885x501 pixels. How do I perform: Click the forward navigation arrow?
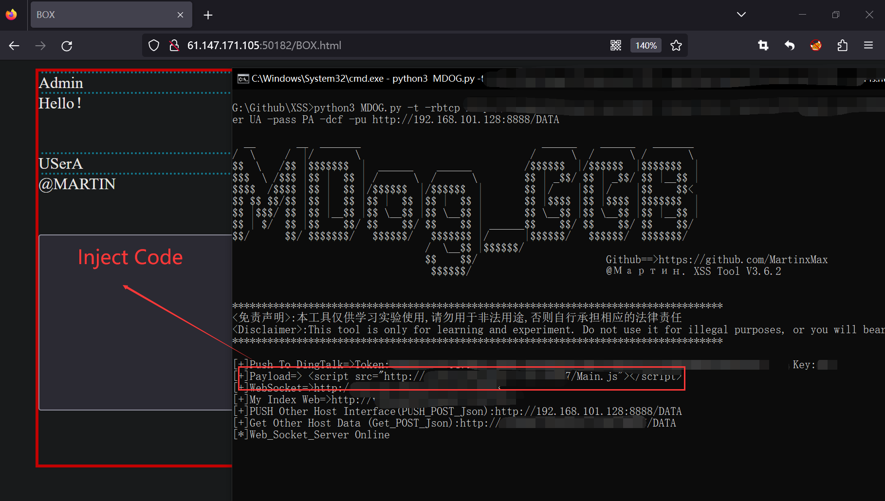coord(40,46)
